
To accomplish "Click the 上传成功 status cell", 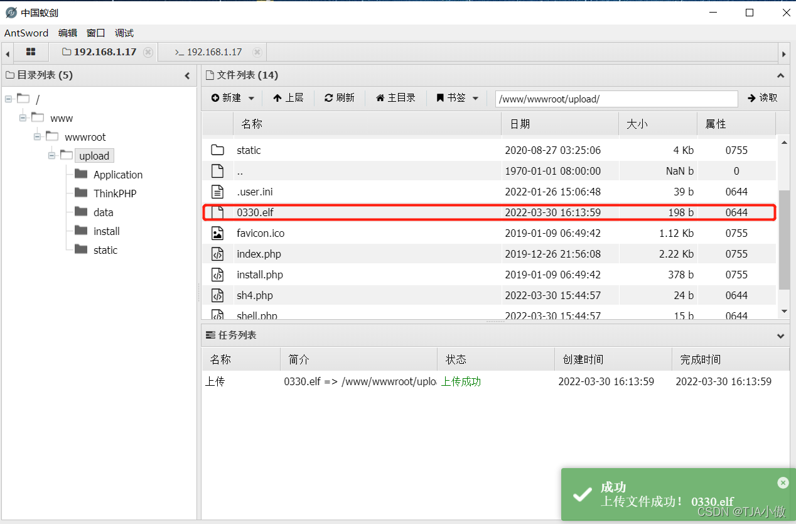I will [x=461, y=381].
